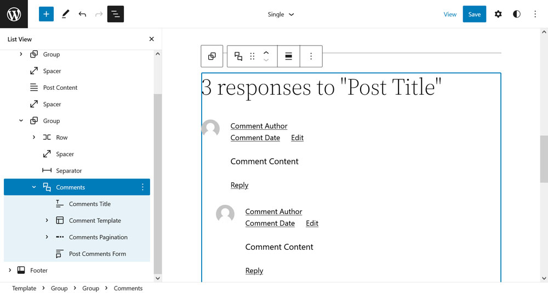Open the Styles half-circle icon
The width and height of the screenshot is (548, 293).
[517, 14]
